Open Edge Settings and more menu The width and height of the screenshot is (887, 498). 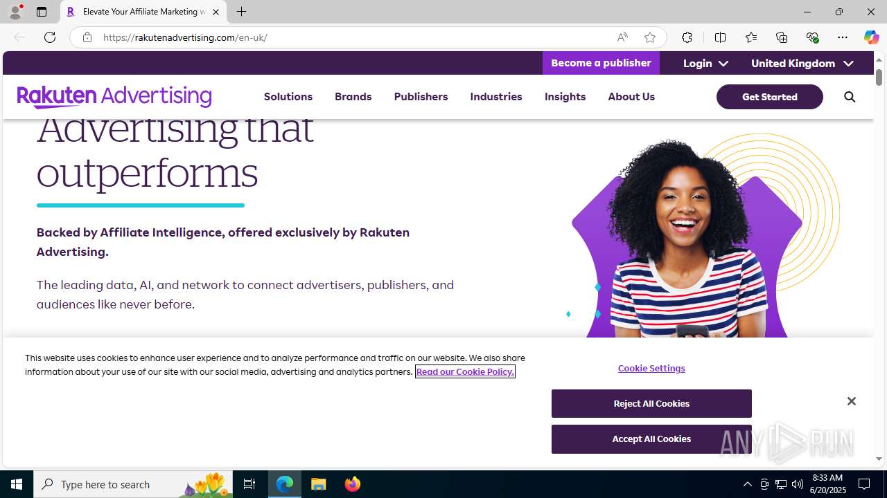[843, 37]
